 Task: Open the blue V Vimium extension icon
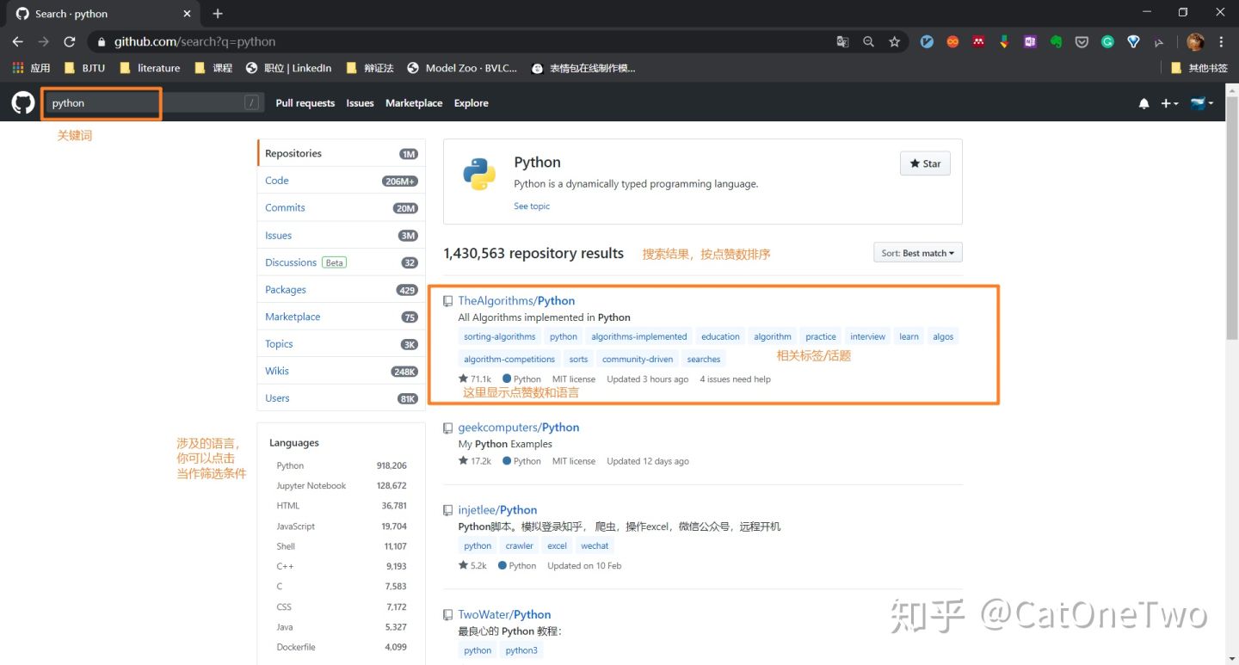927,41
